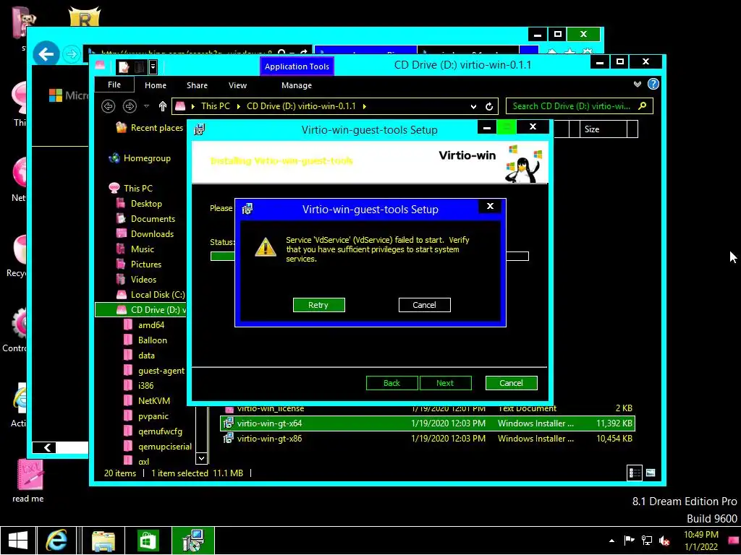This screenshot has height=555, width=741.
Task: Select Recent places in navigation pane
Action: point(149,128)
